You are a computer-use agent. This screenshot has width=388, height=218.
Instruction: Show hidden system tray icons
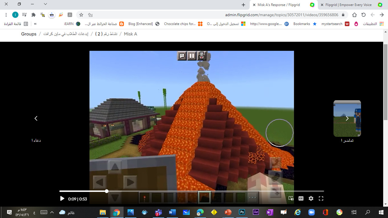pos(52,212)
